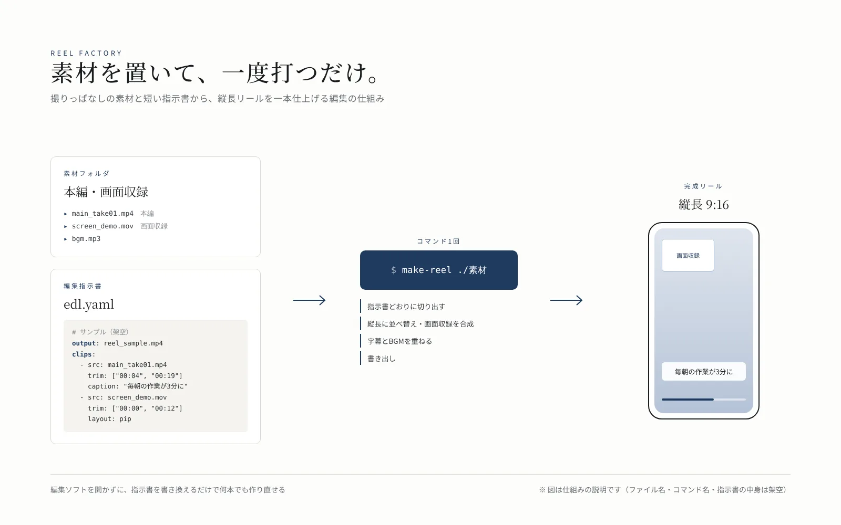Viewport: 841px width, 525px height.
Task: Click the src: main_take01.mp4 YAML line
Action: click(124, 365)
